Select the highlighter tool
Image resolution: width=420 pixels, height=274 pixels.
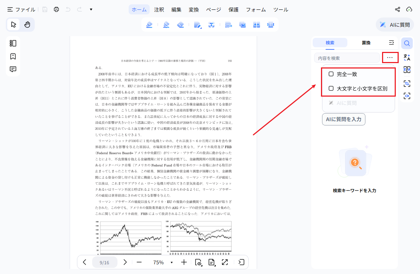pyautogui.click(x=149, y=25)
